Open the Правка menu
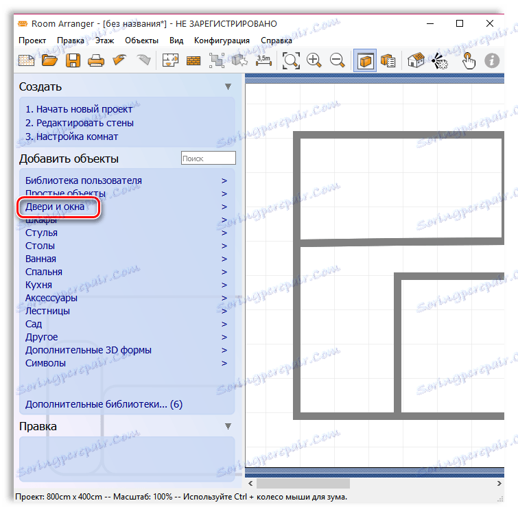Image resolution: width=518 pixels, height=516 pixels. click(x=71, y=40)
